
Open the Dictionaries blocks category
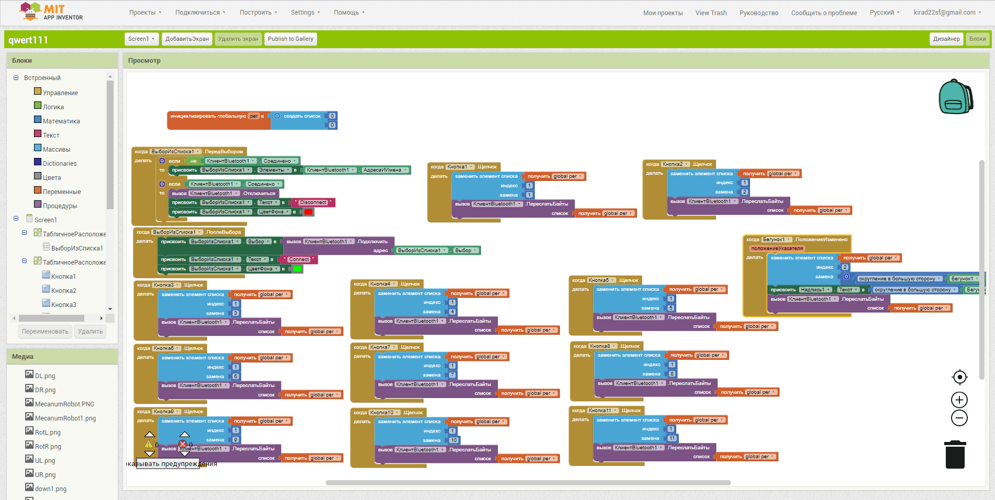pyautogui.click(x=60, y=163)
